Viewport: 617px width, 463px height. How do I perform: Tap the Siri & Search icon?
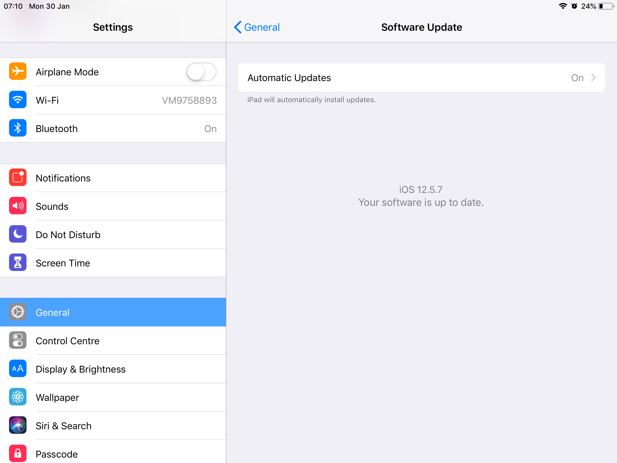(18, 425)
